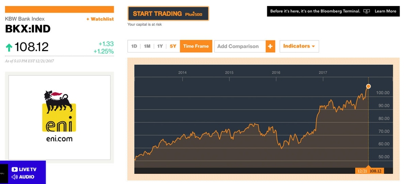
Task: Click the Live TV play icon
Action: coord(15,169)
